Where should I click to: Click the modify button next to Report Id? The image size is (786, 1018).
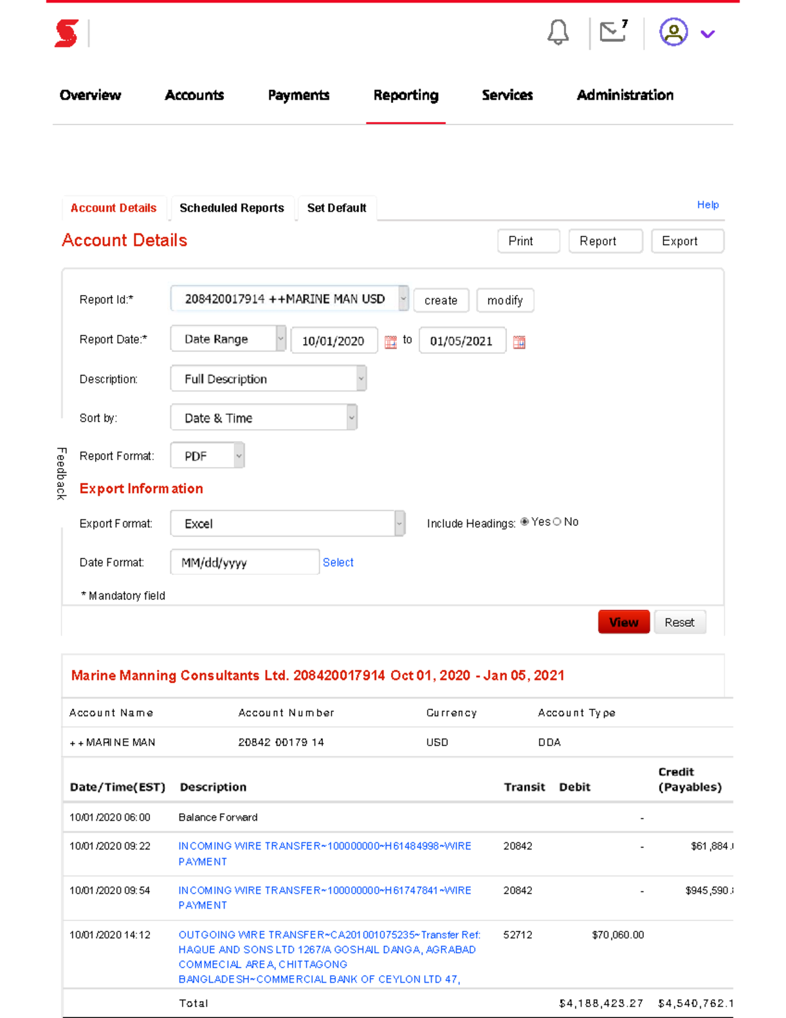[x=505, y=300]
